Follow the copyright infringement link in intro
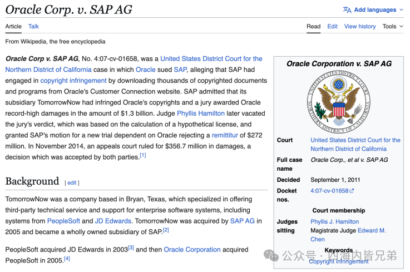Viewport: 410px width, 272px height. pos(73,81)
